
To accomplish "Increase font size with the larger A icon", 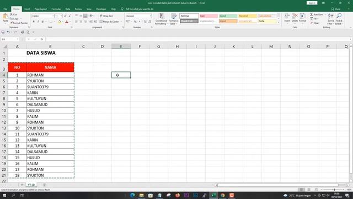I will 65,16.
